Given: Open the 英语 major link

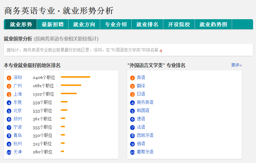Looking at the screenshot, I should click(x=141, y=77).
